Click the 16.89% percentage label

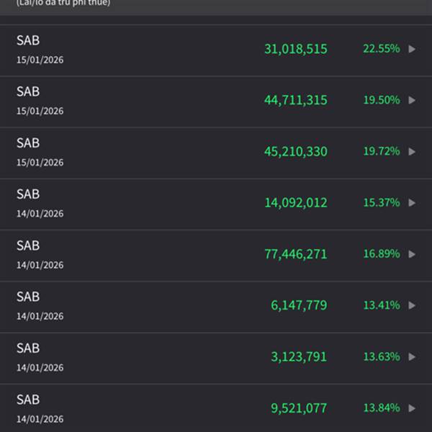coord(381,254)
